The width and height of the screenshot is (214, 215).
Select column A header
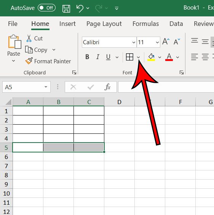[x=28, y=102]
